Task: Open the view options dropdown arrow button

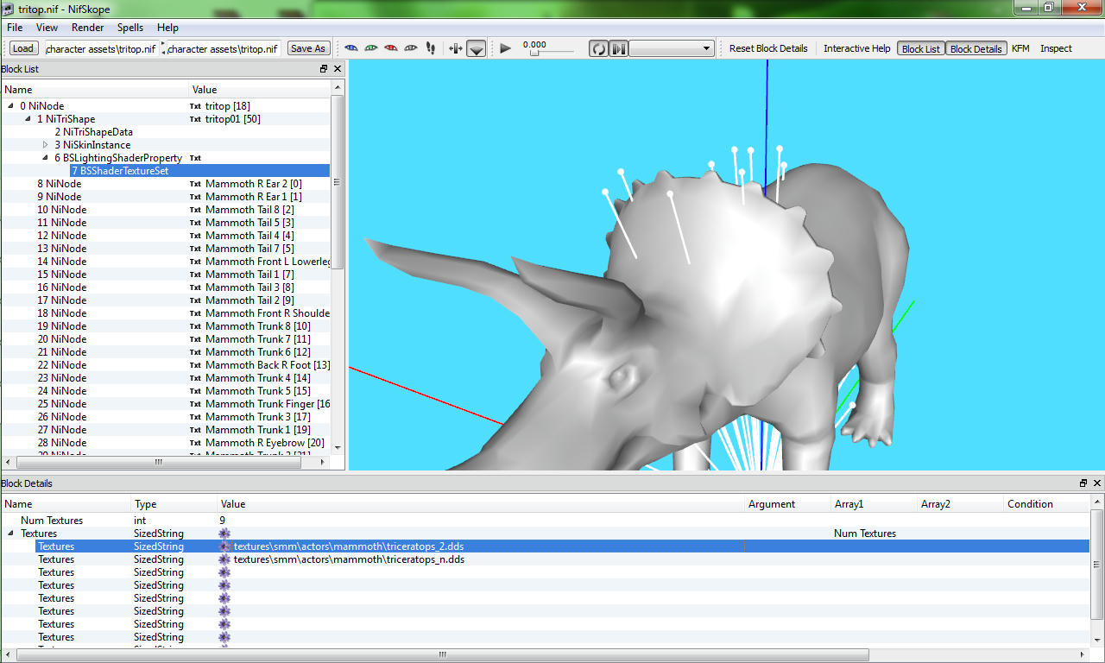Action: [x=477, y=48]
